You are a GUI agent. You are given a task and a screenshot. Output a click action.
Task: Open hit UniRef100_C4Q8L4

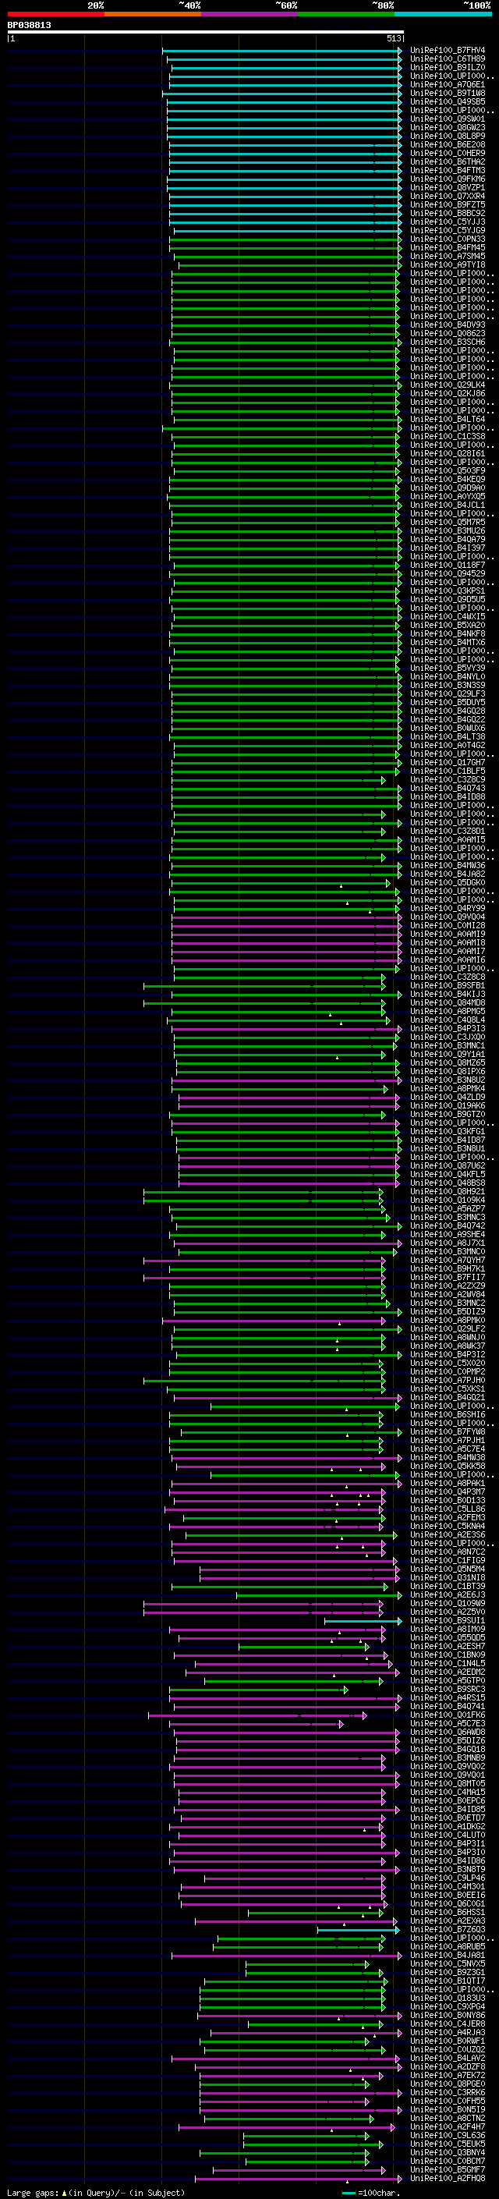pos(448,1020)
